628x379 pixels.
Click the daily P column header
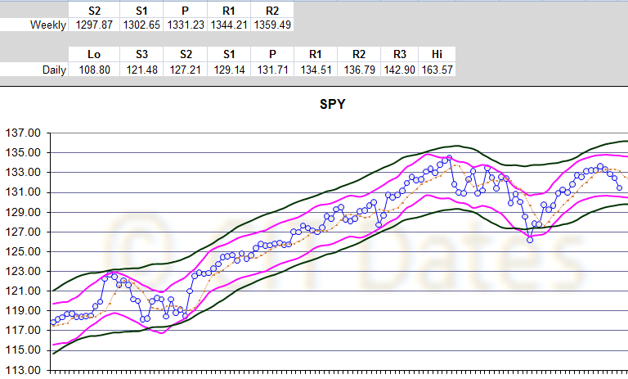272,54
